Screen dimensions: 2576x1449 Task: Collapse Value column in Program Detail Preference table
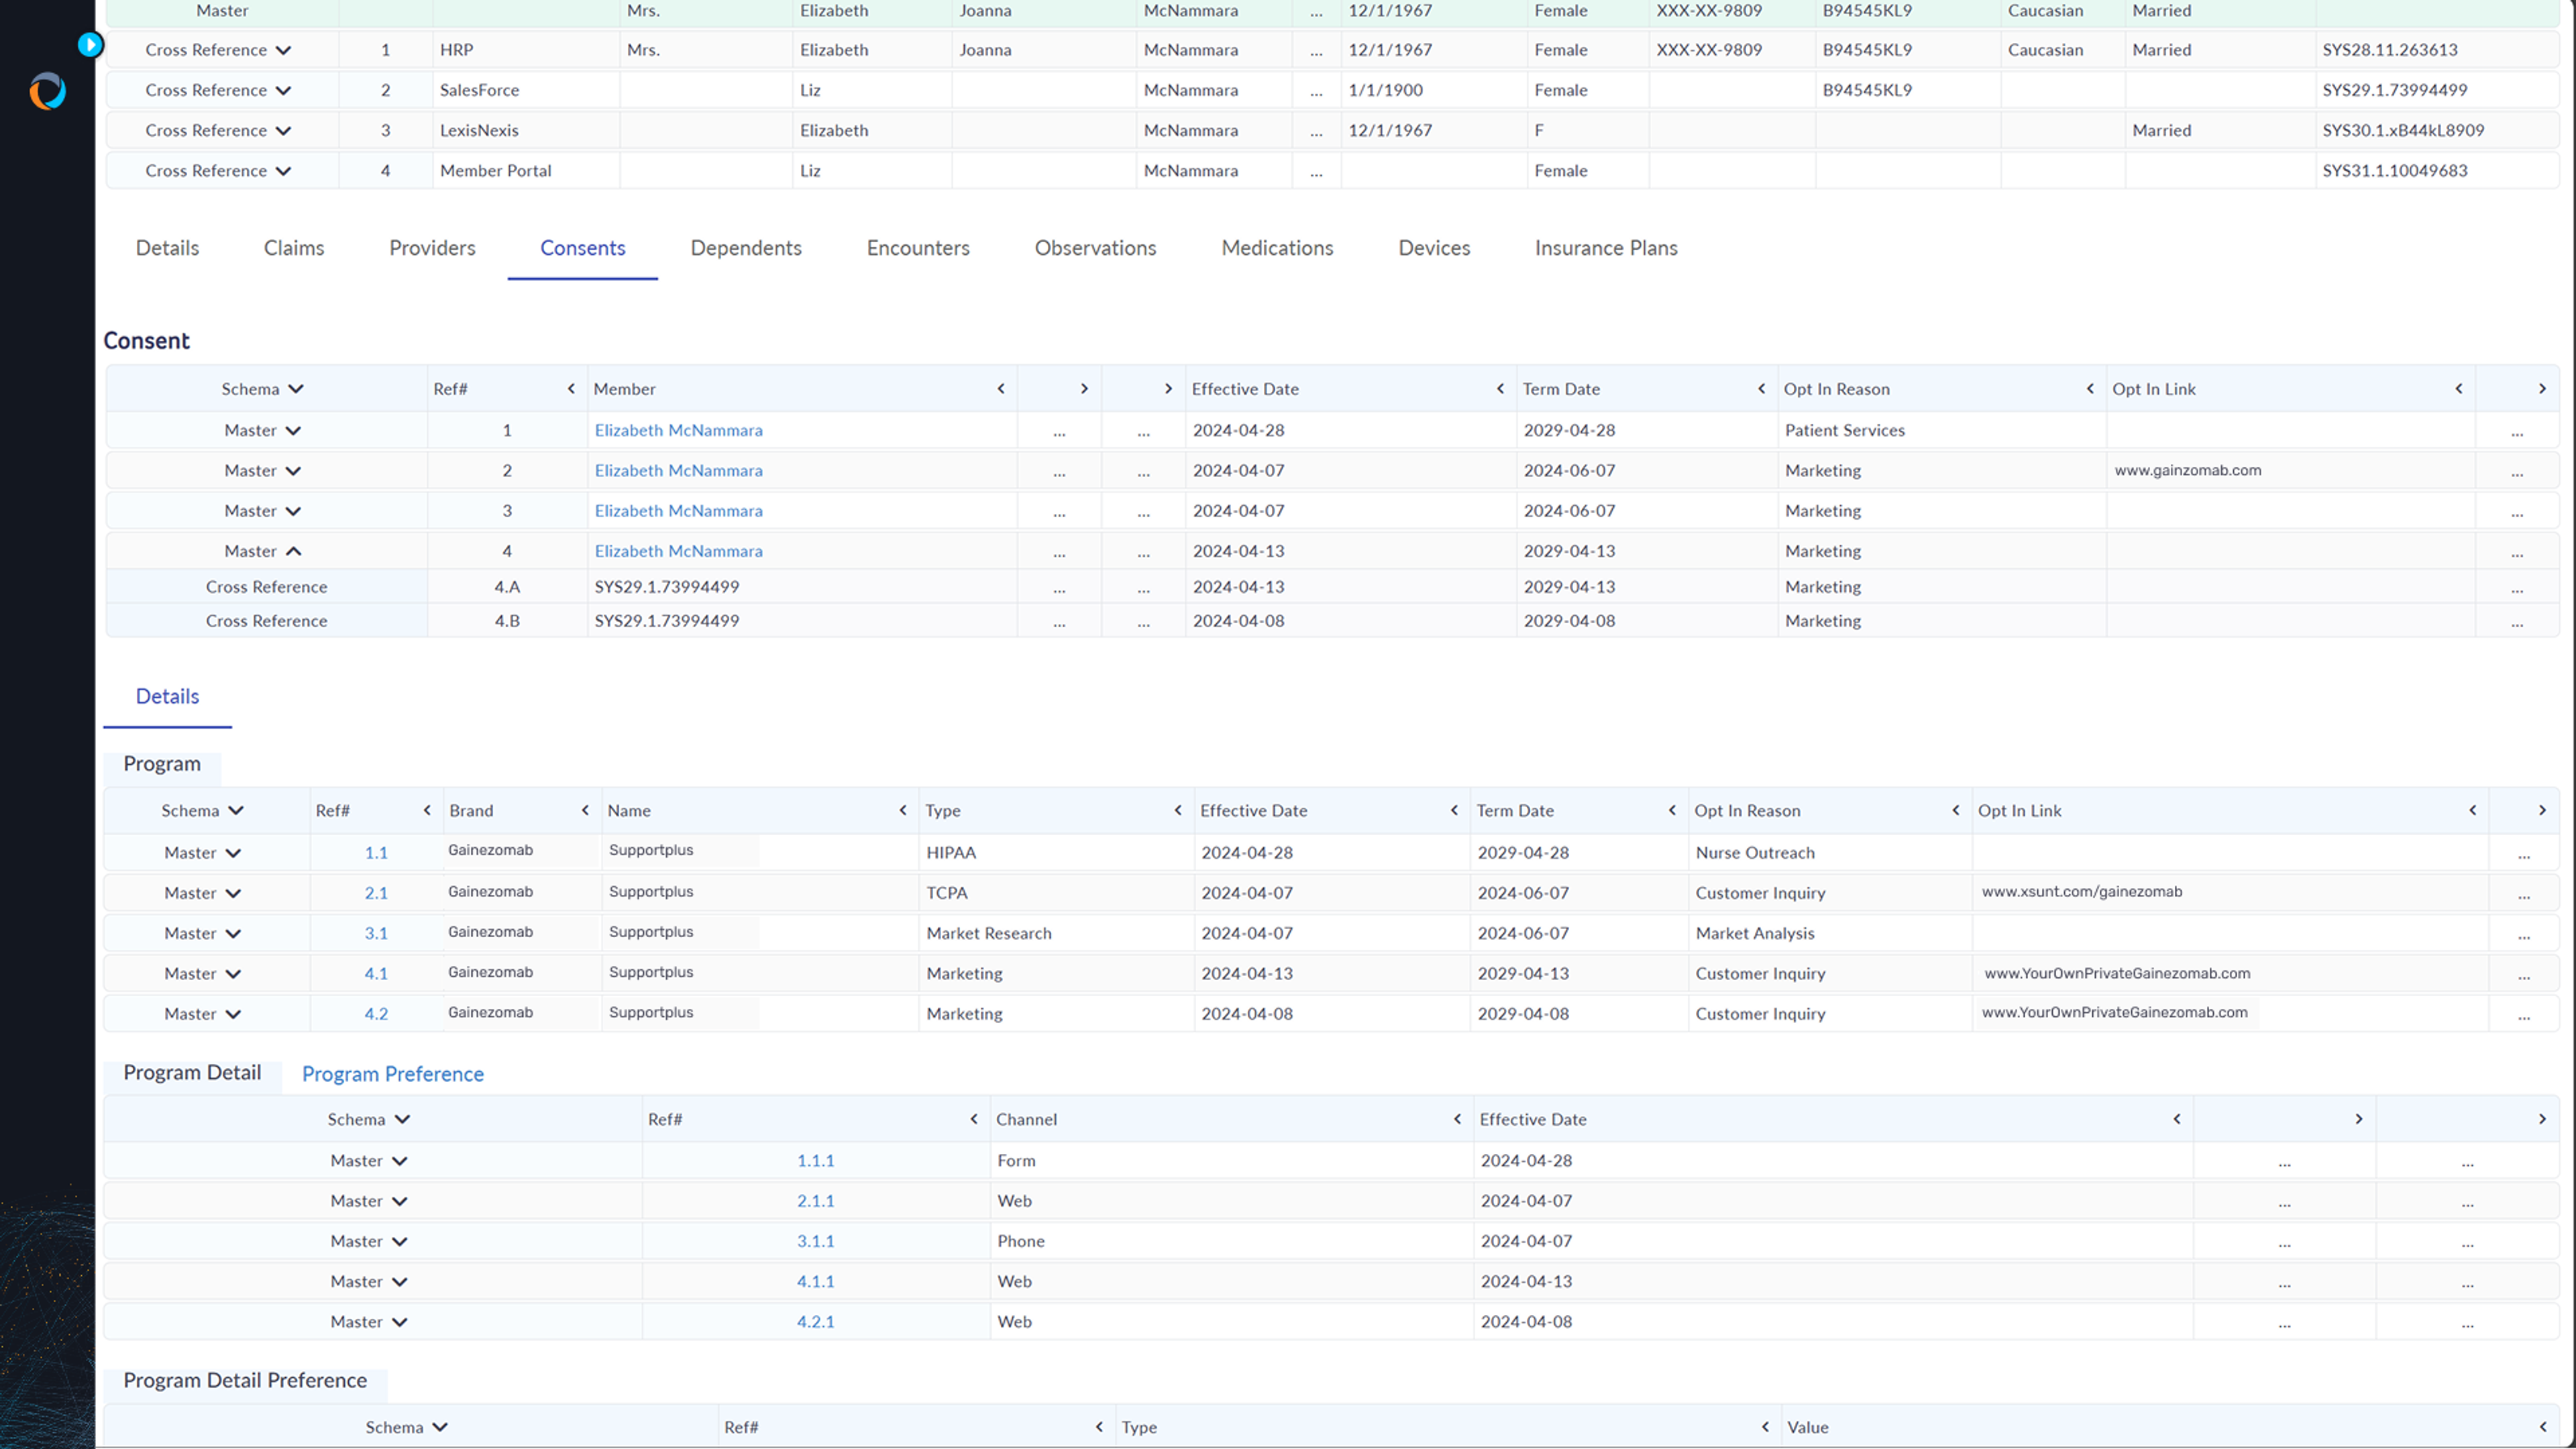[2543, 1427]
